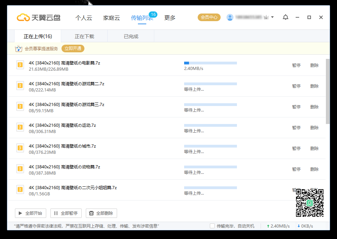The width and height of the screenshot is (337, 239).
Task: Click file icon of 二次元小姐姐篇.7z
Action: [20, 189]
